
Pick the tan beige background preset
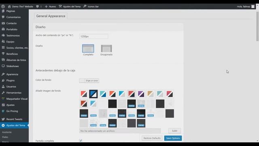click(151, 94)
